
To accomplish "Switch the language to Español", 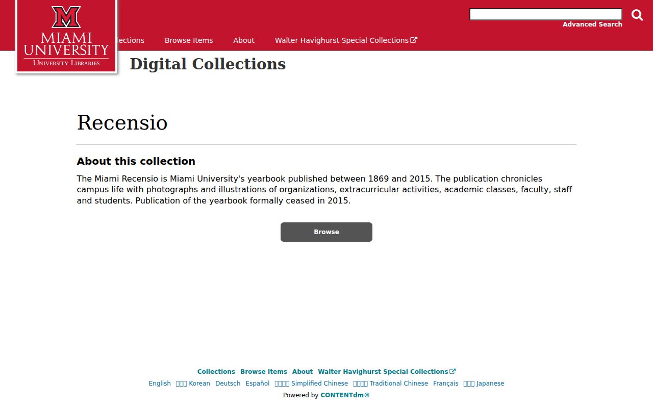I will click(258, 384).
